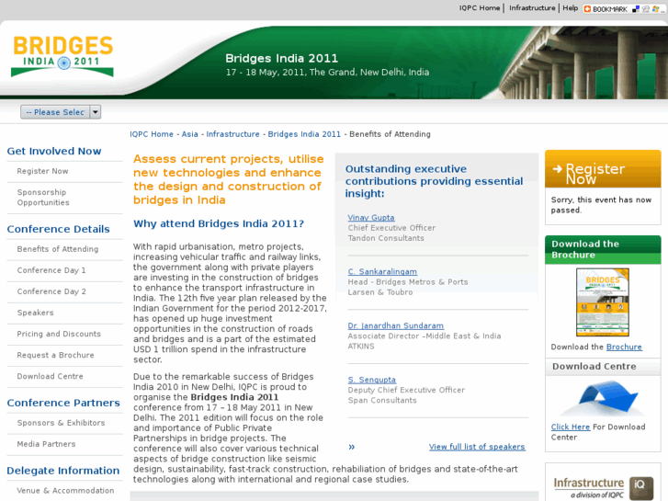
Task: Open Conference Day 1 page
Action: (51, 270)
